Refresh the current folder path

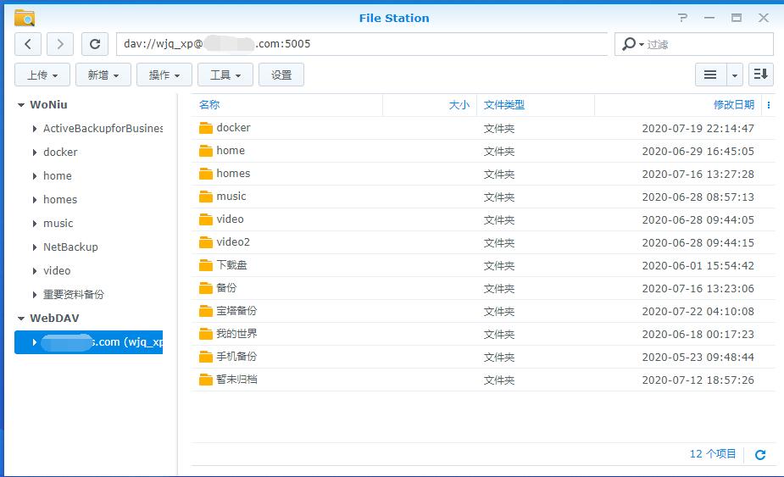(x=95, y=44)
